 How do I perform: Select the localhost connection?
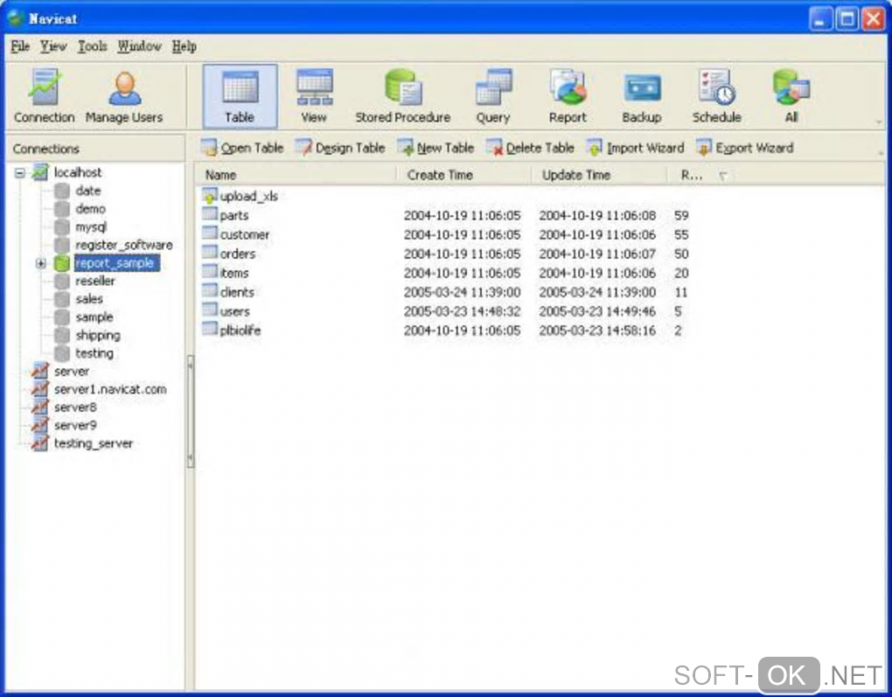tap(77, 172)
